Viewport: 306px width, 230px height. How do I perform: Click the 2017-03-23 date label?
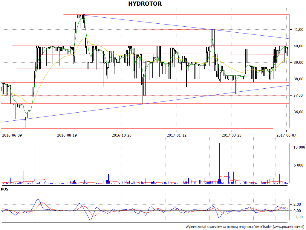point(232,135)
